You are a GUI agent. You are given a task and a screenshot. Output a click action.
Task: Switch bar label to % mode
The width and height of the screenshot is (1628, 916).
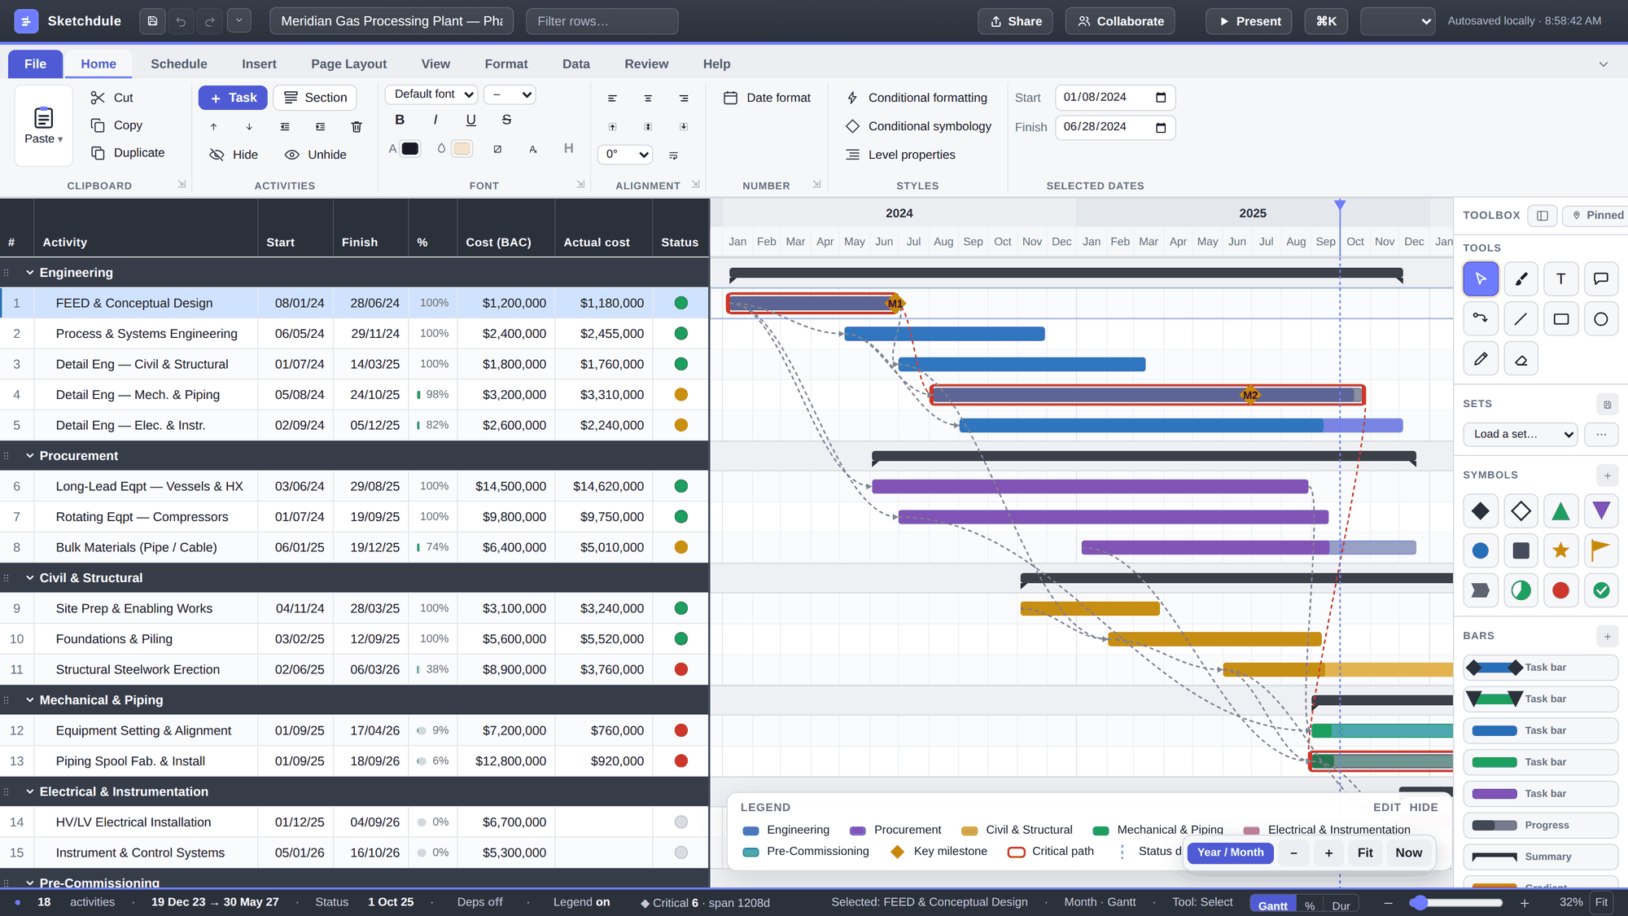pyautogui.click(x=1310, y=905)
